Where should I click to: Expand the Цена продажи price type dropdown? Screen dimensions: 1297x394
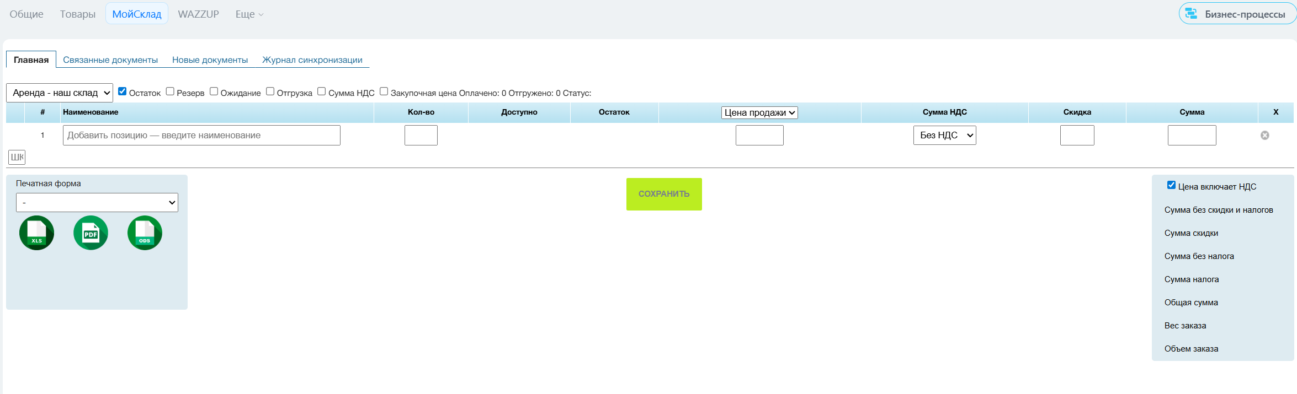pyautogui.click(x=759, y=112)
